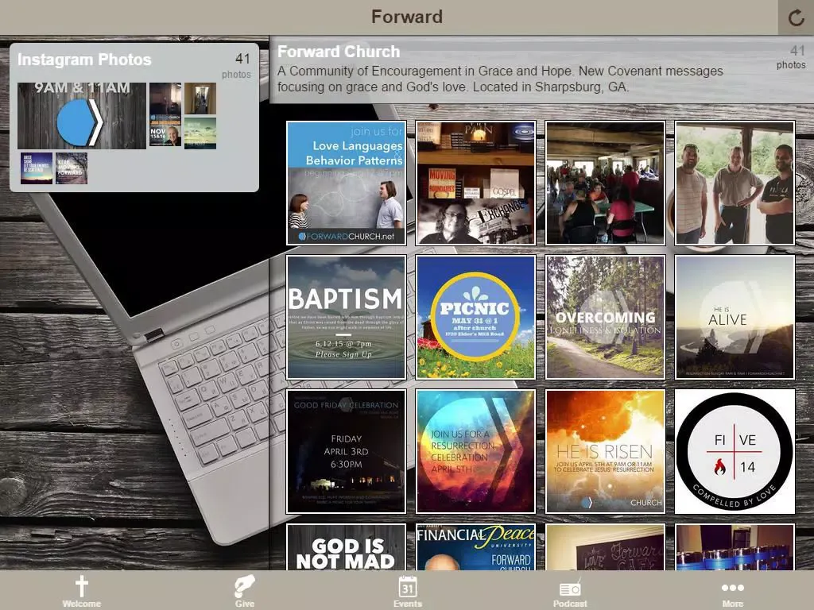The image size is (814, 610).
Task: Open the dark room album thumbnail above Nov photo
Action: pos(165,98)
